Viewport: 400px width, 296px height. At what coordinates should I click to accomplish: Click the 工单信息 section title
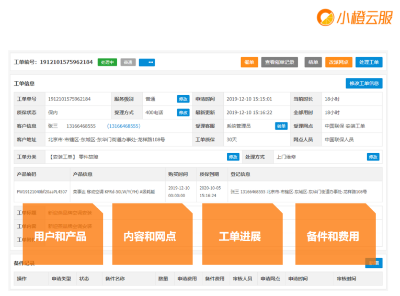[24, 84]
